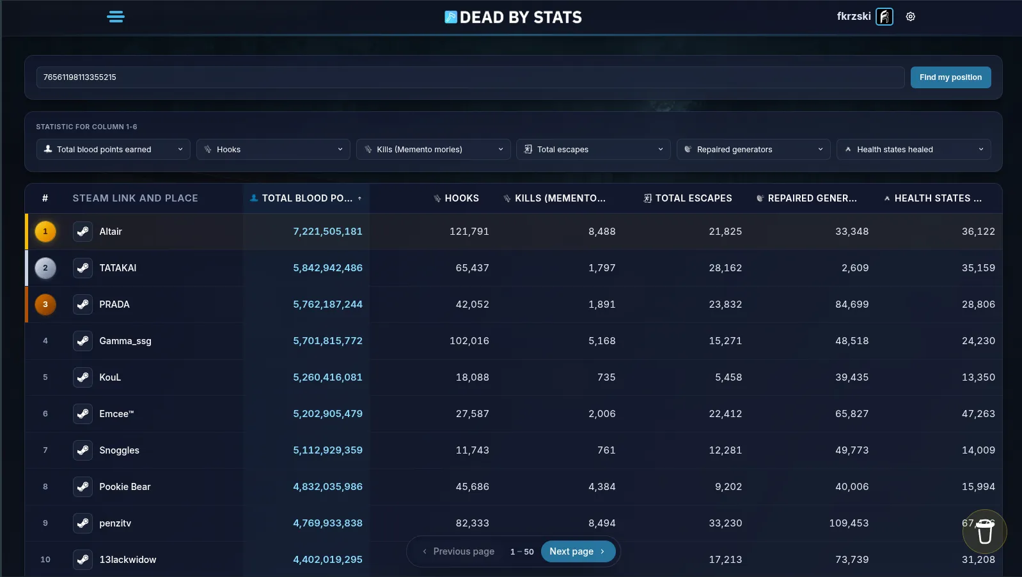Open settings gear icon in header
The width and height of the screenshot is (1022, 577).
tap(911, 17)
